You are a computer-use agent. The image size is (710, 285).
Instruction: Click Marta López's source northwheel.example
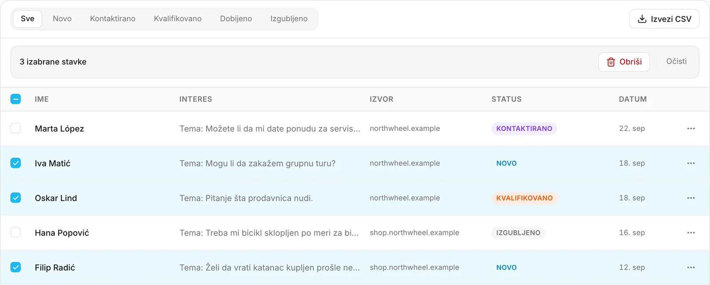405,128
